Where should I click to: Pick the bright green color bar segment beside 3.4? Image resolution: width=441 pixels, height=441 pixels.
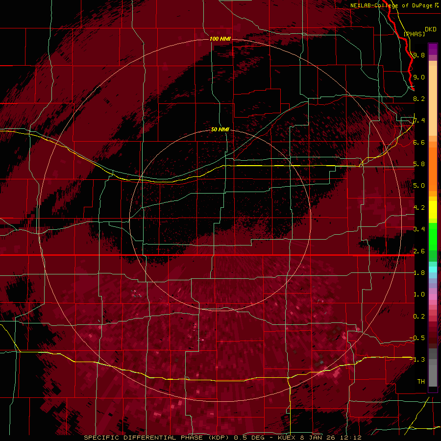pyautogui.click(x=433, y=236)
